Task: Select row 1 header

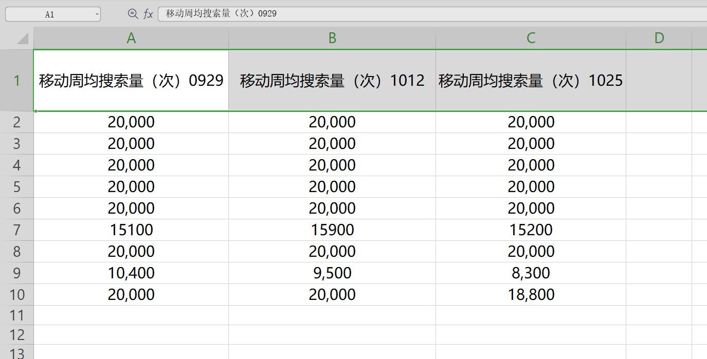Action: coord(17,81)
